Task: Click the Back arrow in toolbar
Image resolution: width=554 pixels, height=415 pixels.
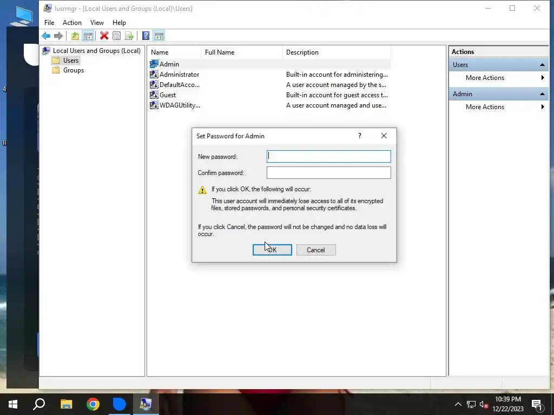Action: pyautogui.click(x=46, y=36)
